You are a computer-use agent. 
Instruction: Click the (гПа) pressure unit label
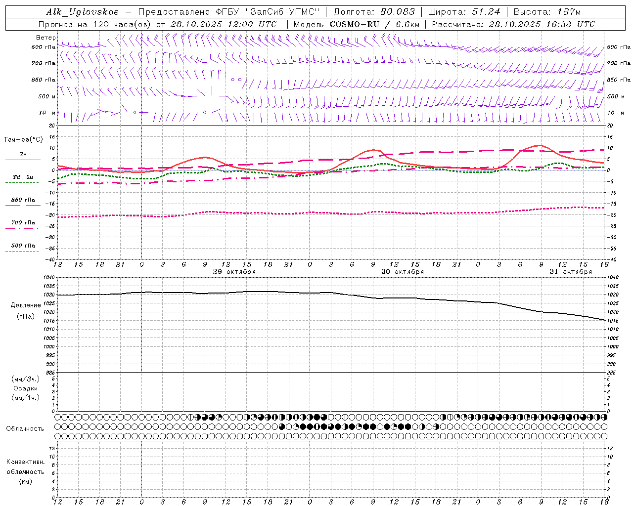[26, 317]
